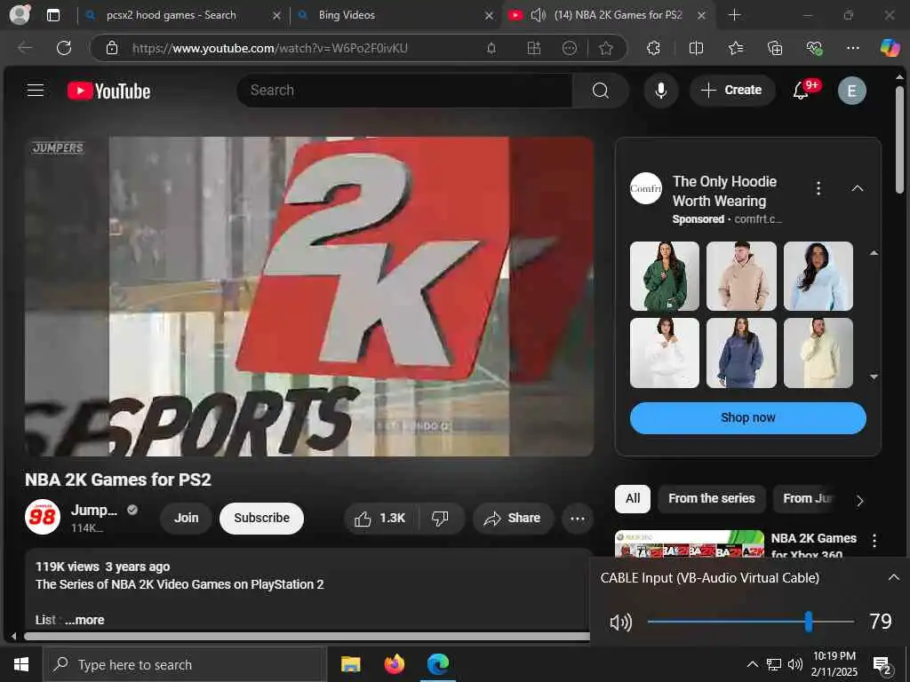Open browser essentials heart icon
This screenshot has height=682, width=910.
pyautogui.click(x=814, y=48)
